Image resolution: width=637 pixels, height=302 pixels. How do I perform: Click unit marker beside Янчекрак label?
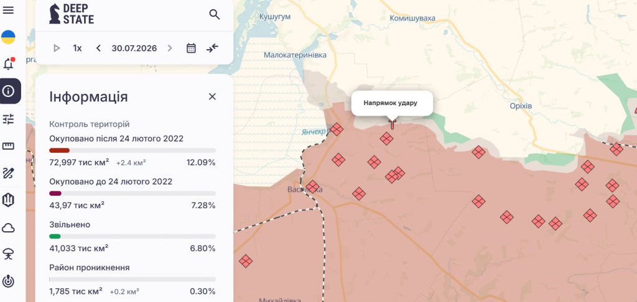[337, 130]
